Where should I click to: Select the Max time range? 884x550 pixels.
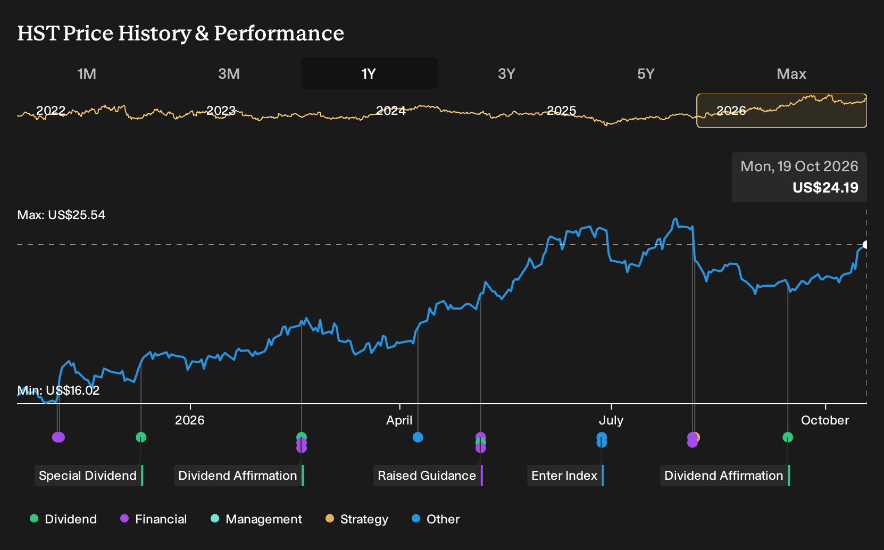(x=791, y=73)
